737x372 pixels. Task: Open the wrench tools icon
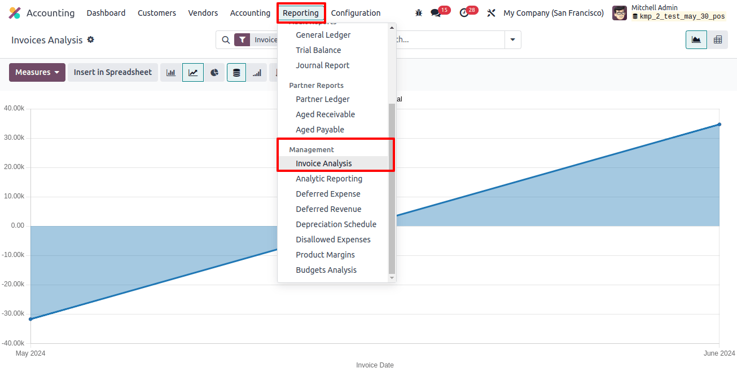click(491, 13)
